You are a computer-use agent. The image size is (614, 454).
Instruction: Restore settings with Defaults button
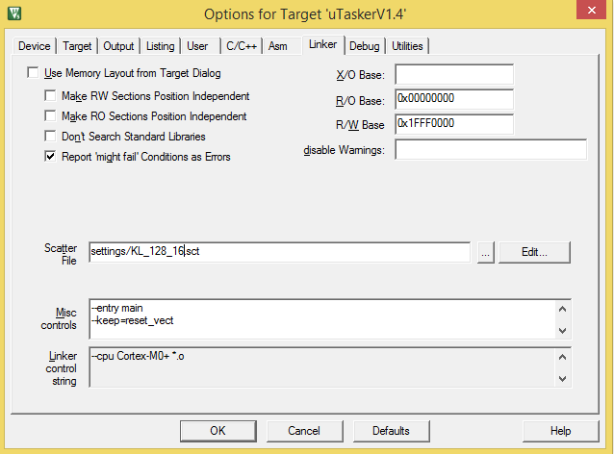[391, 430]
